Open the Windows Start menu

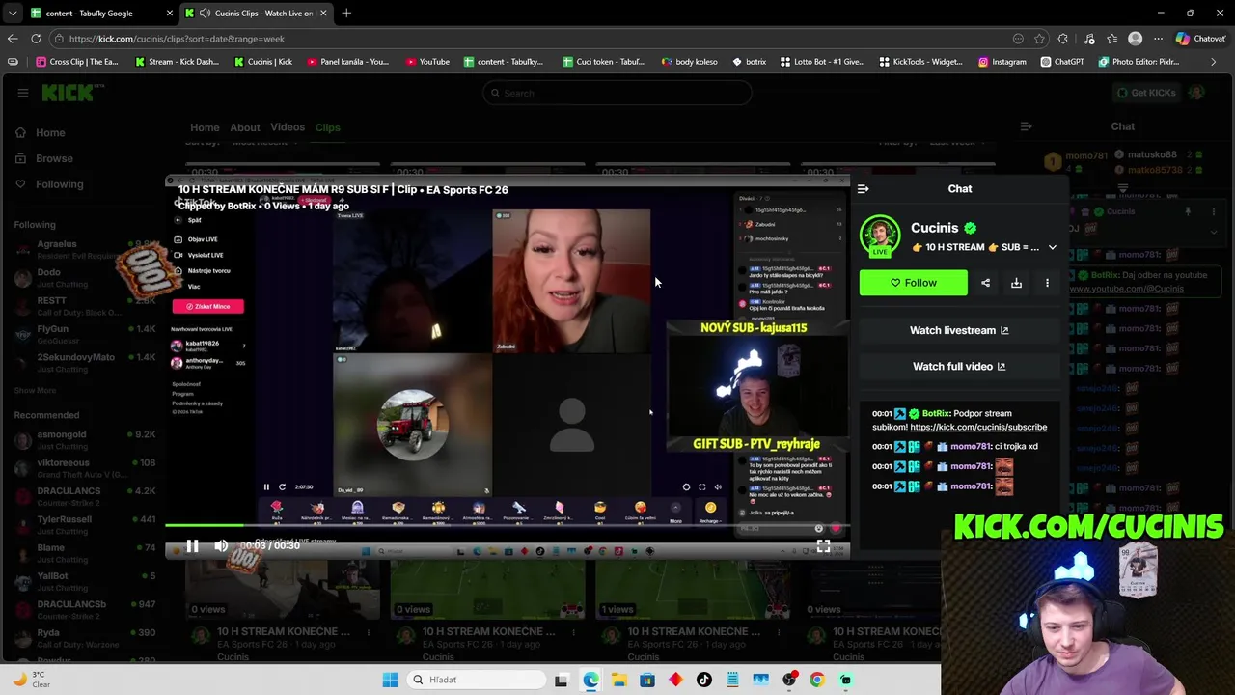click(x=390, y=680)
